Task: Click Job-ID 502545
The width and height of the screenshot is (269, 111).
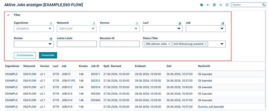Action: point(96,100)
